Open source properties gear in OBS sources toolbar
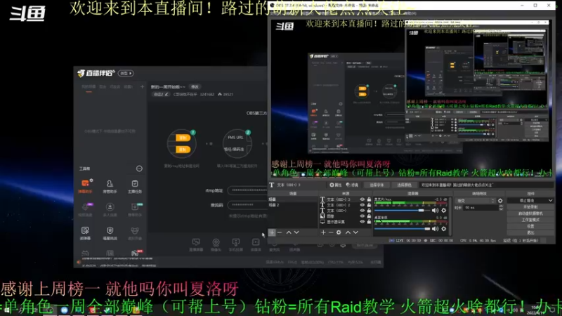Viewport: 562px width, 316px height. [x=339, y=232]
